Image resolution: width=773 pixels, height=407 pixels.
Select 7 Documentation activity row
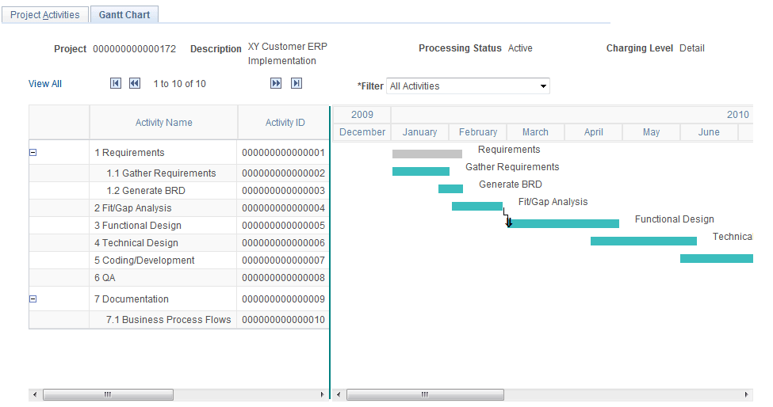(131, 299)
